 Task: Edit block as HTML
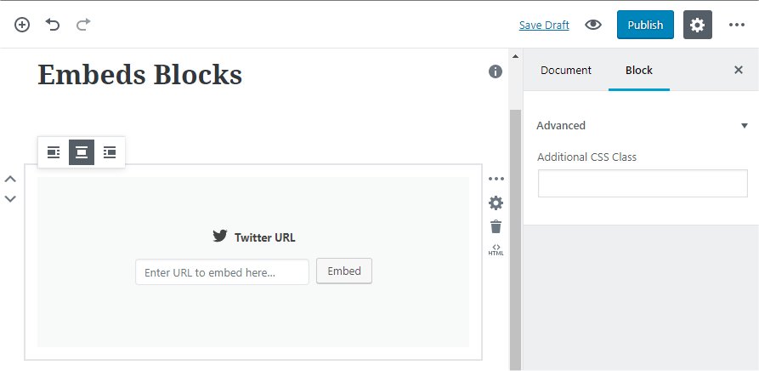(x=496, y=249)
